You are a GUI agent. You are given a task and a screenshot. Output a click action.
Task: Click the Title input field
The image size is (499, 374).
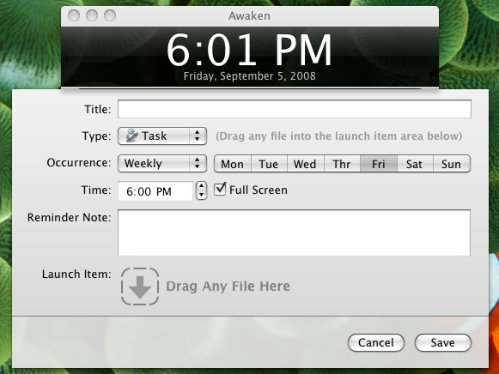pyautogui.click(x=295, y=109)
